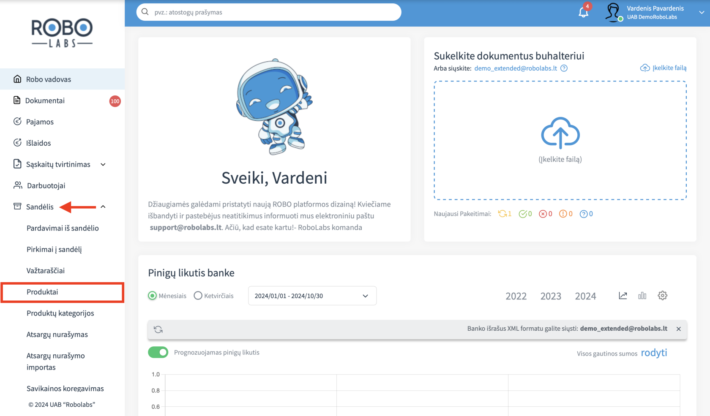
Task: Click the Išlaidos euro icon
Action: click(17, 143)
